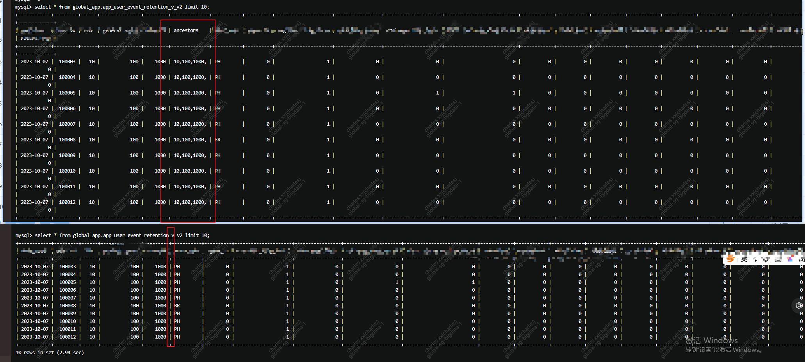The height and width of the screenshot is (362, 805).
Task: Click '10,100,1000,' in upper row 100005
Action: pyautogui.click(x=190, y=93)
